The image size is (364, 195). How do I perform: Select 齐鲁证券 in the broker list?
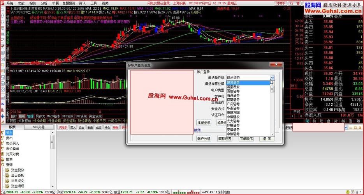[233, 126]
